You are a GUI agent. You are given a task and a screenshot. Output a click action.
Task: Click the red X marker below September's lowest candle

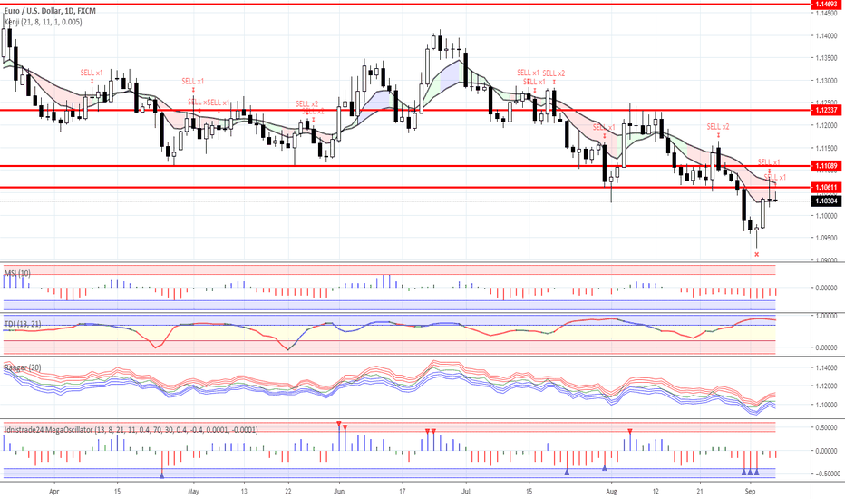click(x=757, y=254)
